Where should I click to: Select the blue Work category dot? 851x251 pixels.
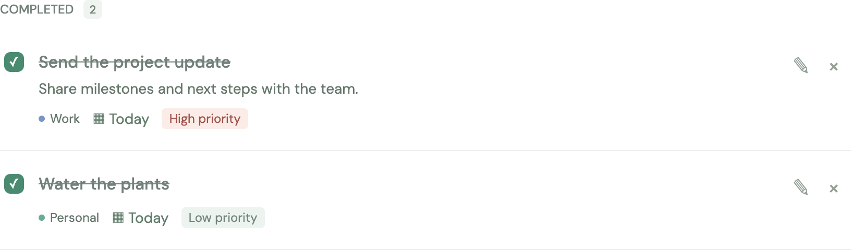[x=42, y=119]
